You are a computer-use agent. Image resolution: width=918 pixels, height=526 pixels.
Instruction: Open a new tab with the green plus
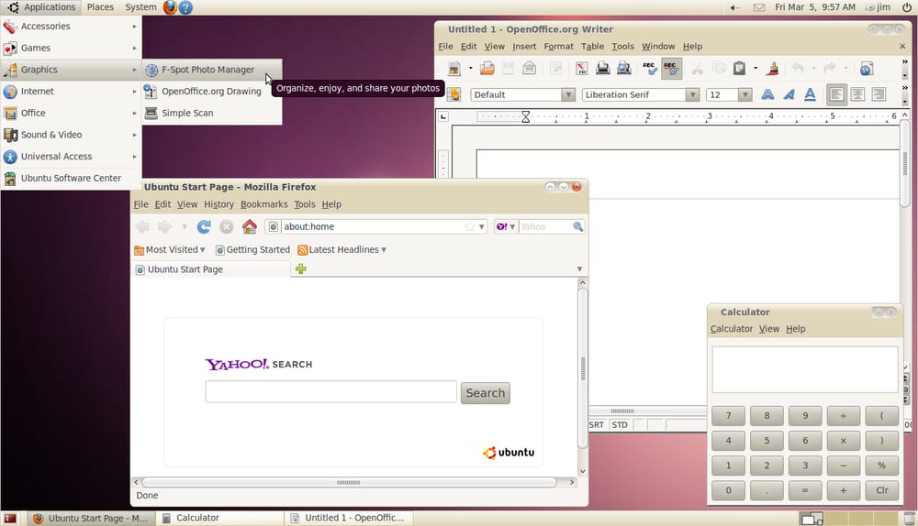pos(300,269)
